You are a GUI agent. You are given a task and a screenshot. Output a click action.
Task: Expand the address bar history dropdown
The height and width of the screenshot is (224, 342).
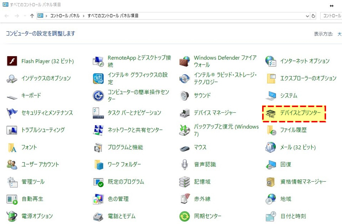[307, 16]
